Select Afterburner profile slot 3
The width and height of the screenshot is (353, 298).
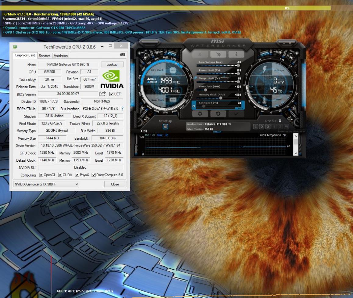[x=268, y=127]
